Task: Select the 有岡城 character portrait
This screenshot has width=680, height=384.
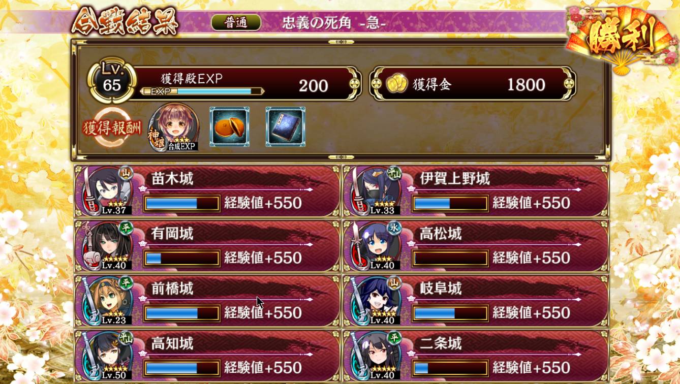Action: (x=105, y=246)
